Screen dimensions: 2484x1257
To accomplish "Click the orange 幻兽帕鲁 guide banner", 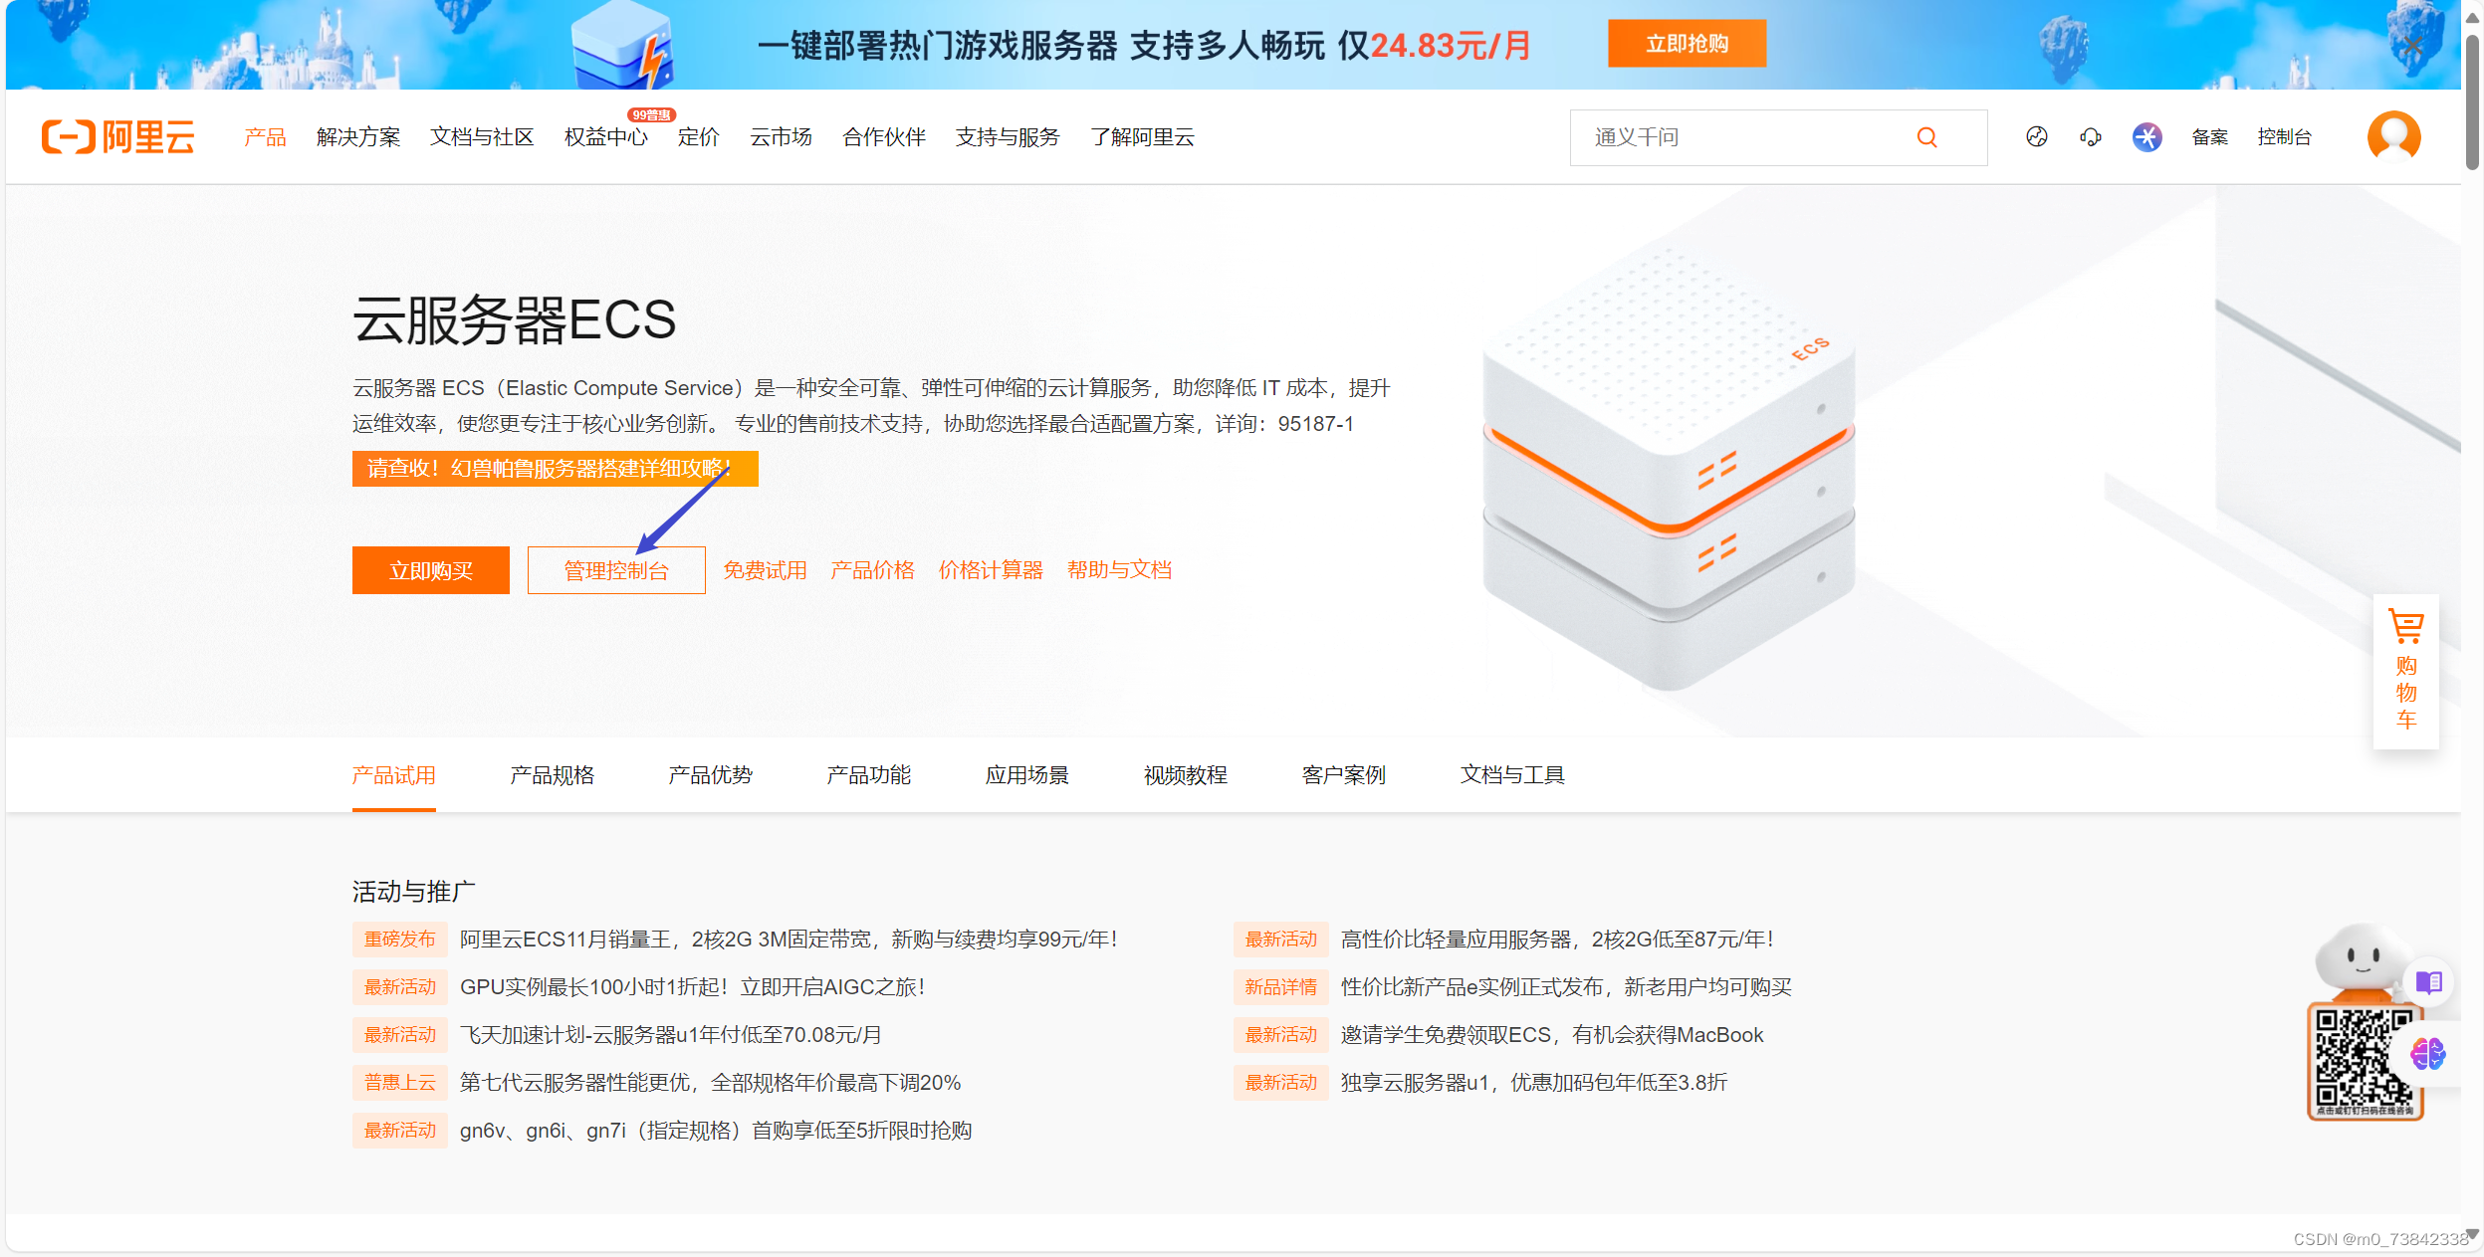I will 555,469.
